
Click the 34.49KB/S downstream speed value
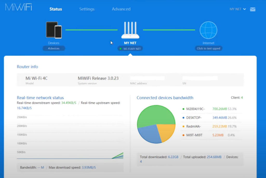[x=69, y=103]
